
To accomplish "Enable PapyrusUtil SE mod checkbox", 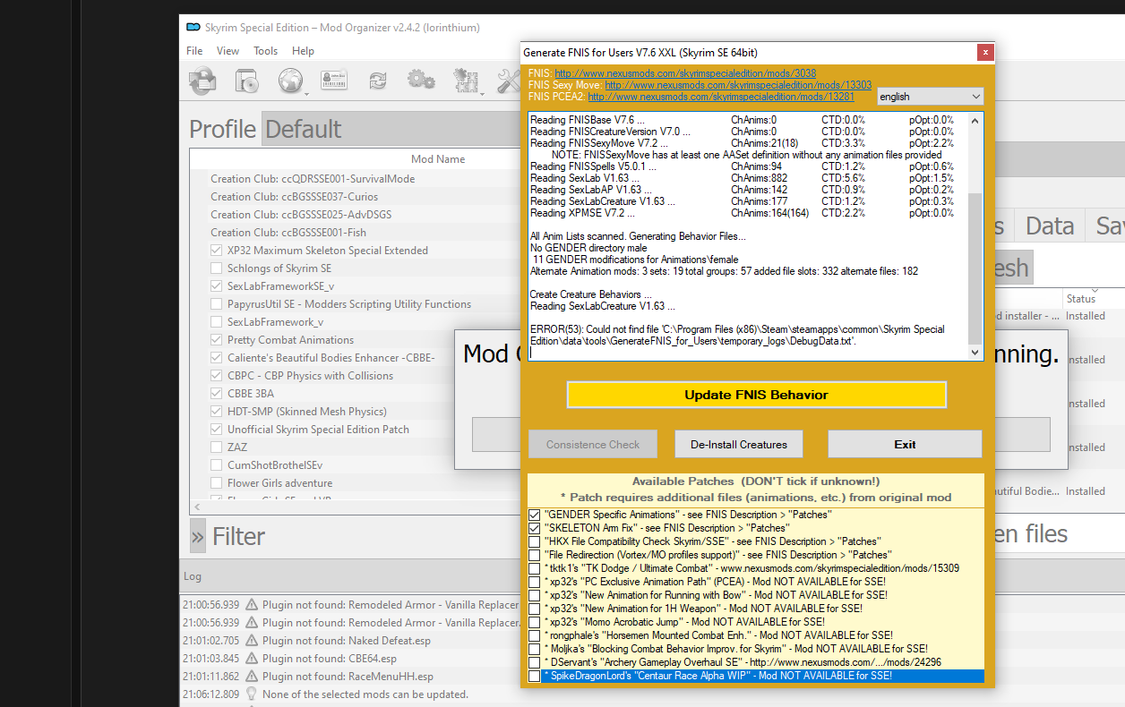I will coord(217,304).
